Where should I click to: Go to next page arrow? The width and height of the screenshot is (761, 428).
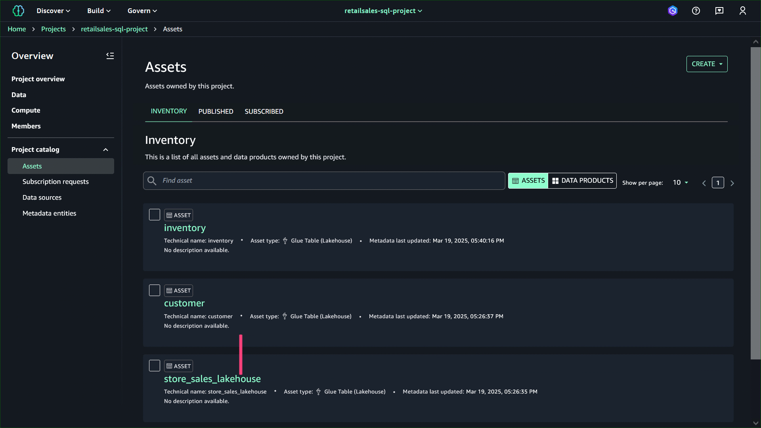point(732,183)
